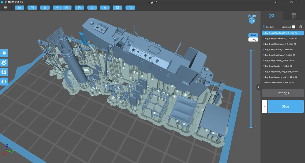The height and width of the screenshot is (163, 305).
Task: Click the top handle of layer slider
Action: (251, 51)
